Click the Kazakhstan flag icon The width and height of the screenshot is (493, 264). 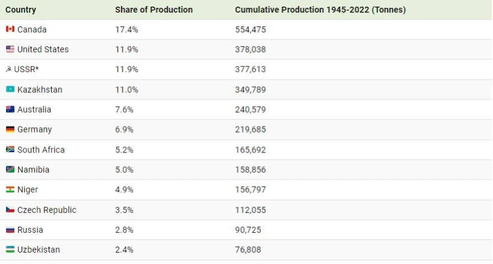(10, 89)
